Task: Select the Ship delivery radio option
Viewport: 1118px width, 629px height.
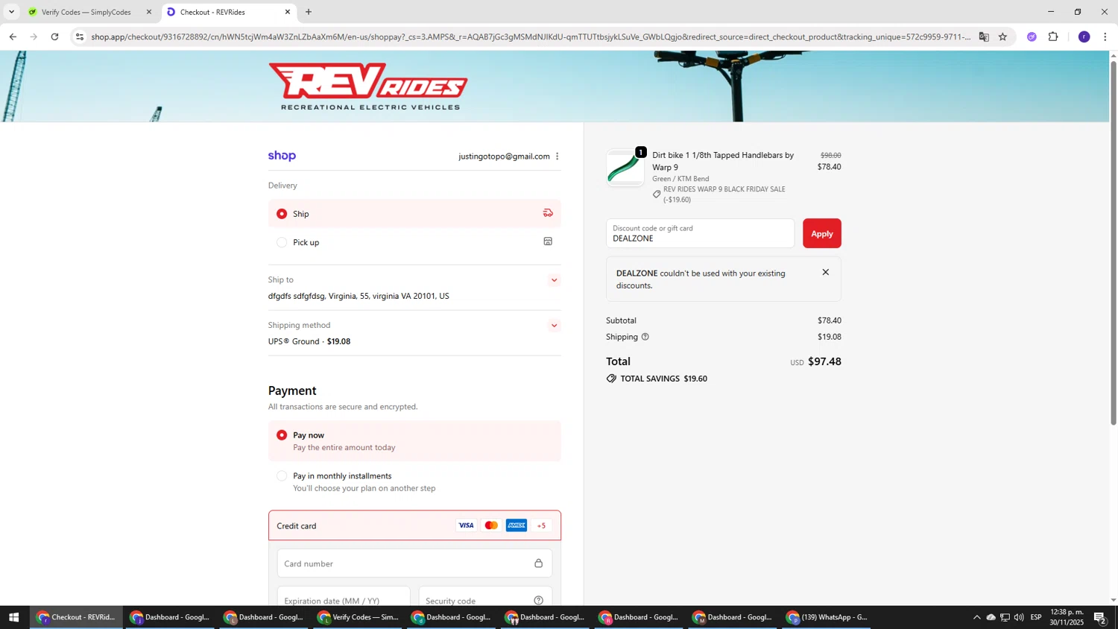Action: click(x=282, y=214)
